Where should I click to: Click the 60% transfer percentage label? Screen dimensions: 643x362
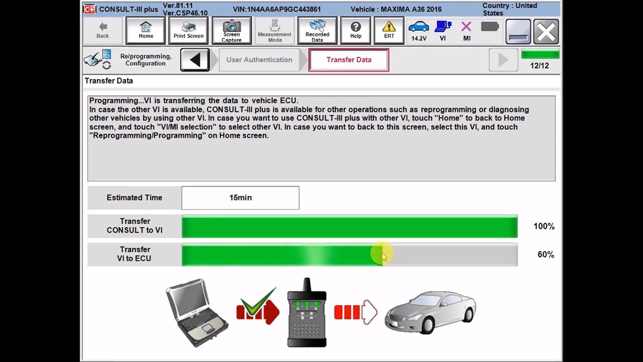(x=546, y=254)
